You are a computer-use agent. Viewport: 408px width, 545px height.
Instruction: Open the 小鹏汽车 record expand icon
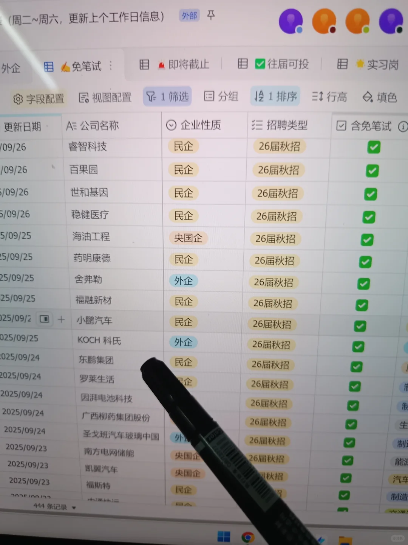[44, 319]
